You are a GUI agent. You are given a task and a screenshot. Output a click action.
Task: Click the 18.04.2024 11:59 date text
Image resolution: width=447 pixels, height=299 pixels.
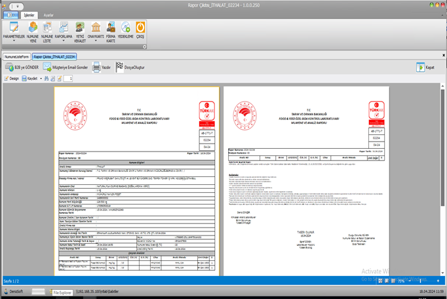coord(432,292)
